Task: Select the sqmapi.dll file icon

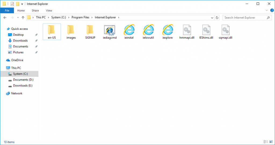Action: pyautogui.click(x=226, y=30)
